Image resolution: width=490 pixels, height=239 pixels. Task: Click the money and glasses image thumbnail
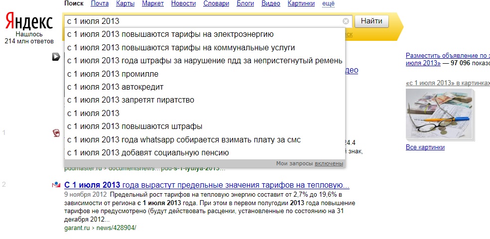(439, 115)
